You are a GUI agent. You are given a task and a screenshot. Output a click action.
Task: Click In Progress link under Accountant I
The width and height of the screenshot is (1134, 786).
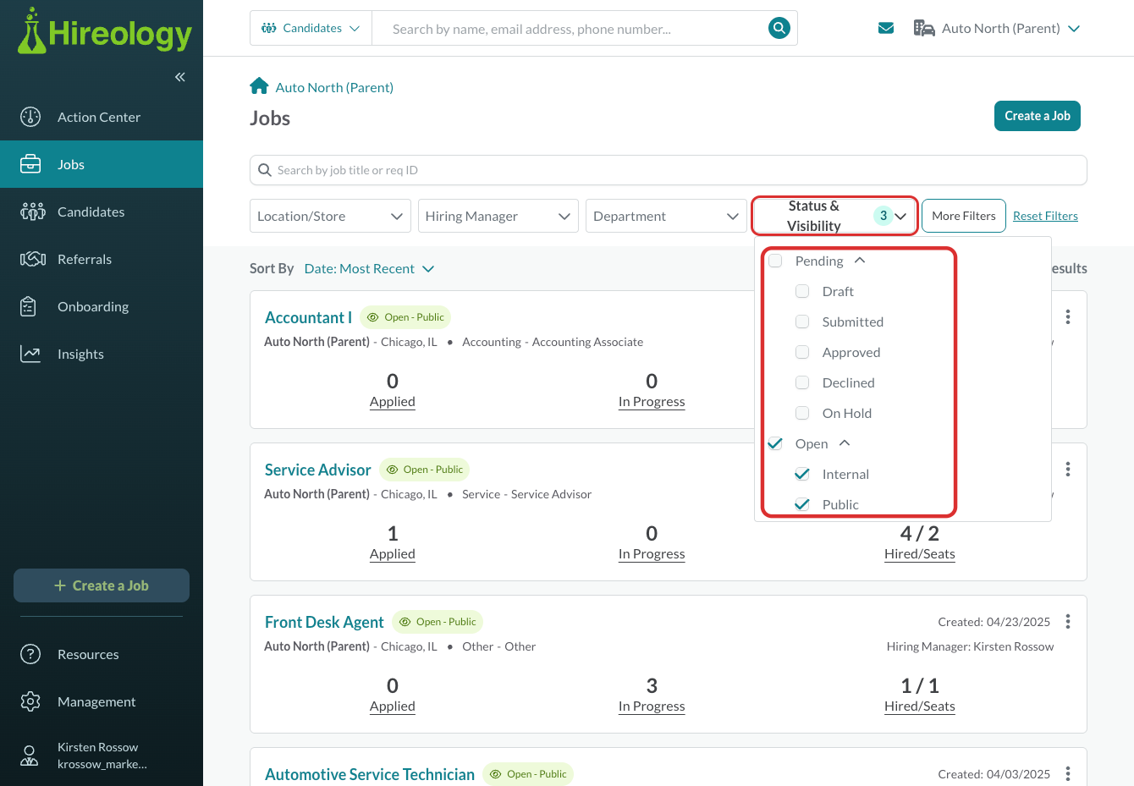[652, 402]
